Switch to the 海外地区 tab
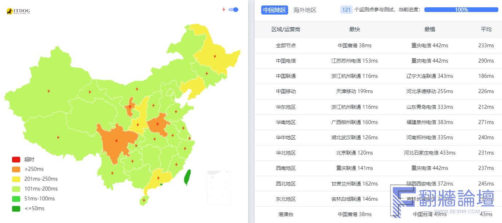The image size is (502, 223). [305, 10]
